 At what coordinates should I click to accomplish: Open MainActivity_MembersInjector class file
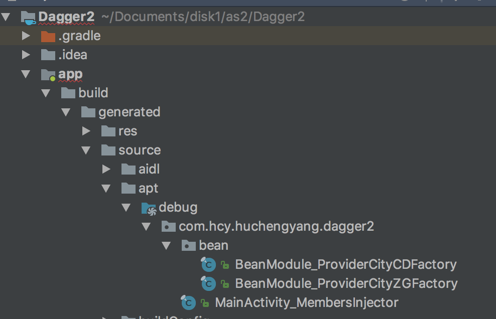tap(306, 303)
